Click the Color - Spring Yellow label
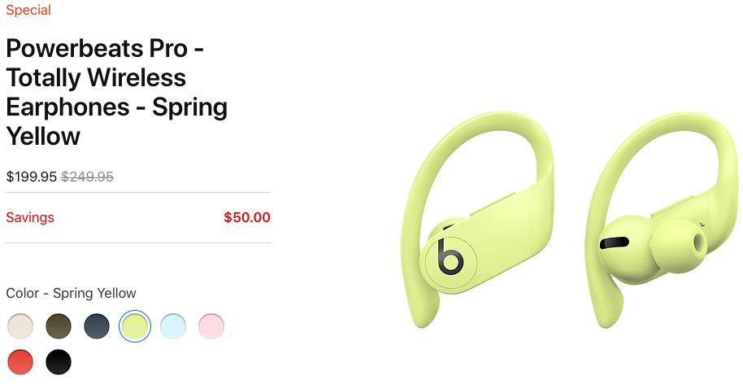Image resolution: width=743 pixels, height=384 pixels. (71, 293)
